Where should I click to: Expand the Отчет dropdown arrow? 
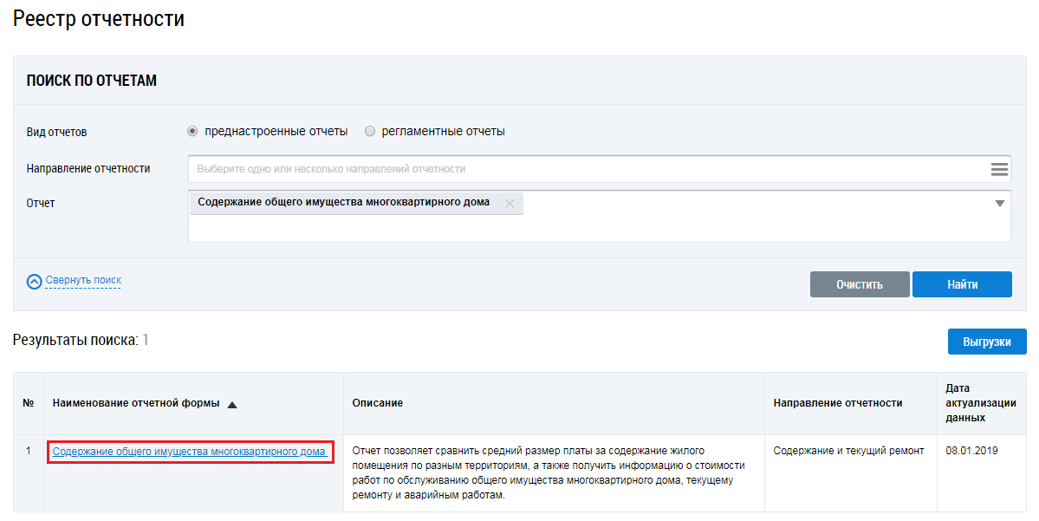pyautogui.click(x=999, y=203)
